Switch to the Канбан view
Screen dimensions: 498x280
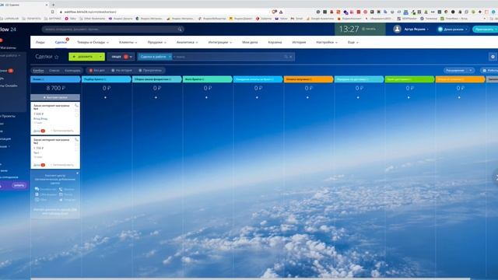click(38, 71)
